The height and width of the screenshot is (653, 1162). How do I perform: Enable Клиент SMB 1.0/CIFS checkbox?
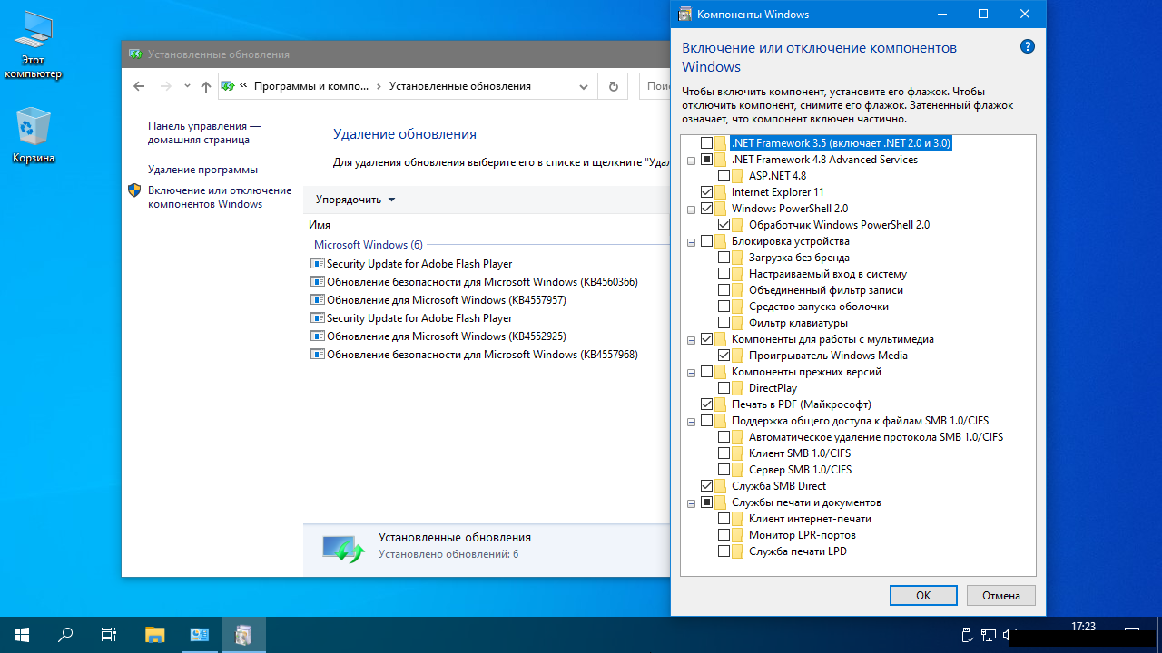pyautogui.click(x=724, y=453)
